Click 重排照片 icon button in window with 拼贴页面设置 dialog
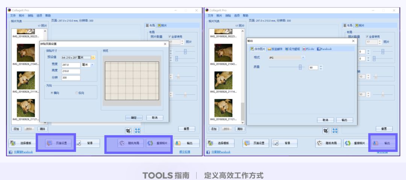The width and height of the screenshot is (406, 180). (159, 143)
